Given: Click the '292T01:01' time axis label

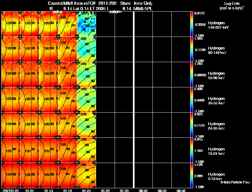Looking at the screenshot, I should tap(11, 190).
